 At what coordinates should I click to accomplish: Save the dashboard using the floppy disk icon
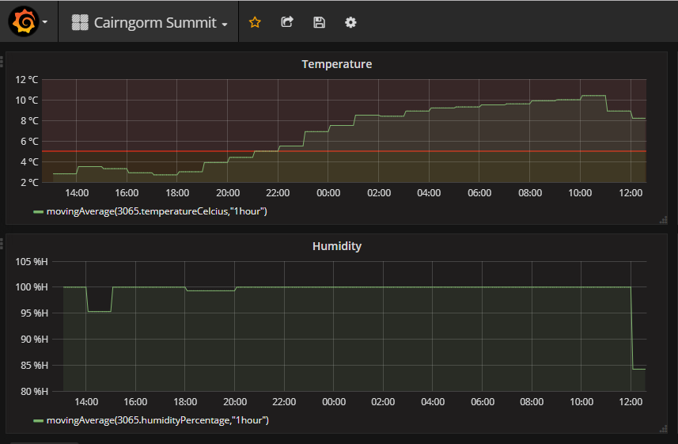(319, 23)
